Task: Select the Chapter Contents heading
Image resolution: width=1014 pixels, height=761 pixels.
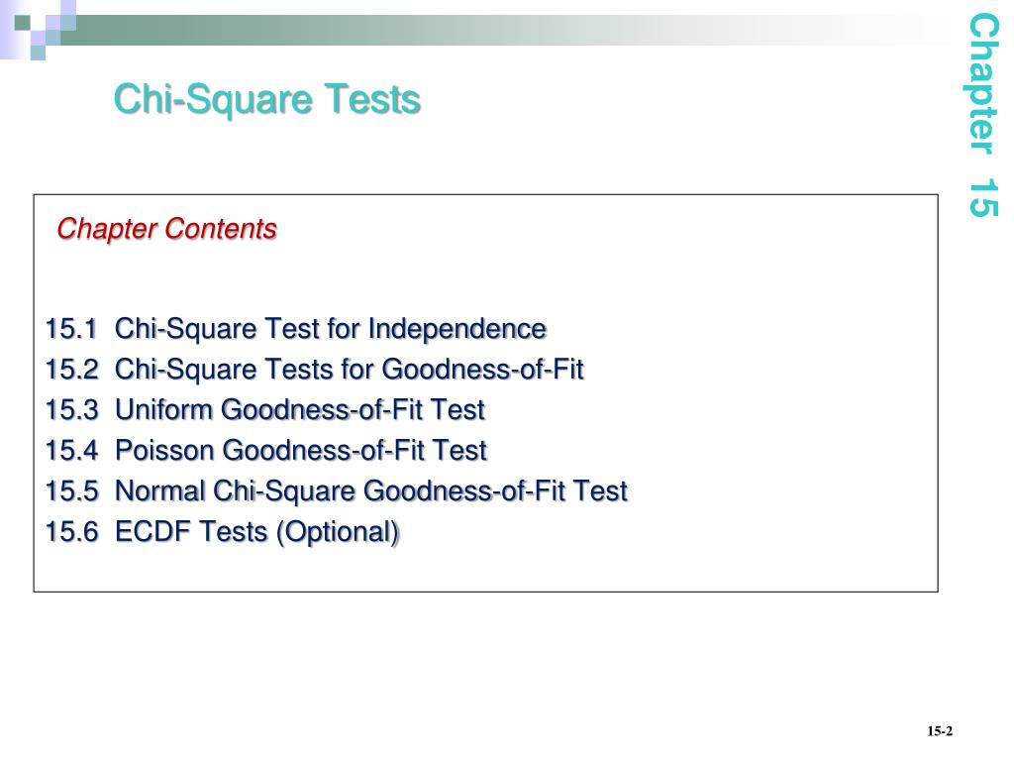Action: click(166, 229)
